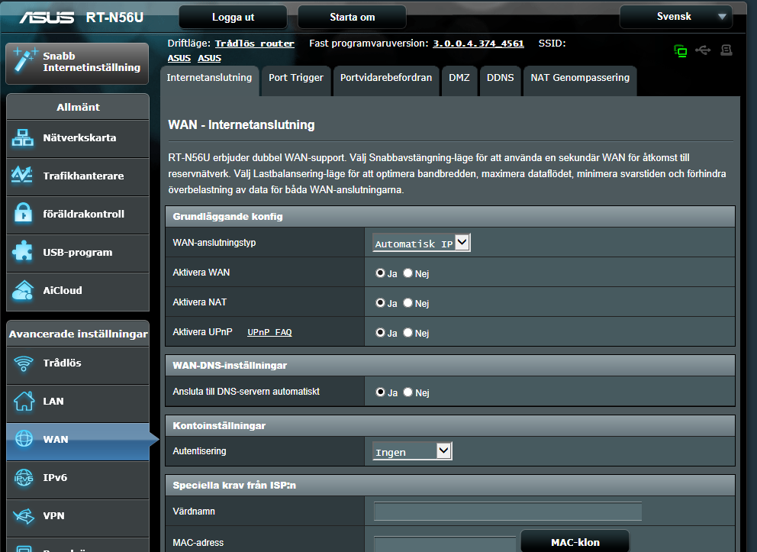Select Nej for Aktivera NAT
The image size is (757, 552).
coord(408,303)
